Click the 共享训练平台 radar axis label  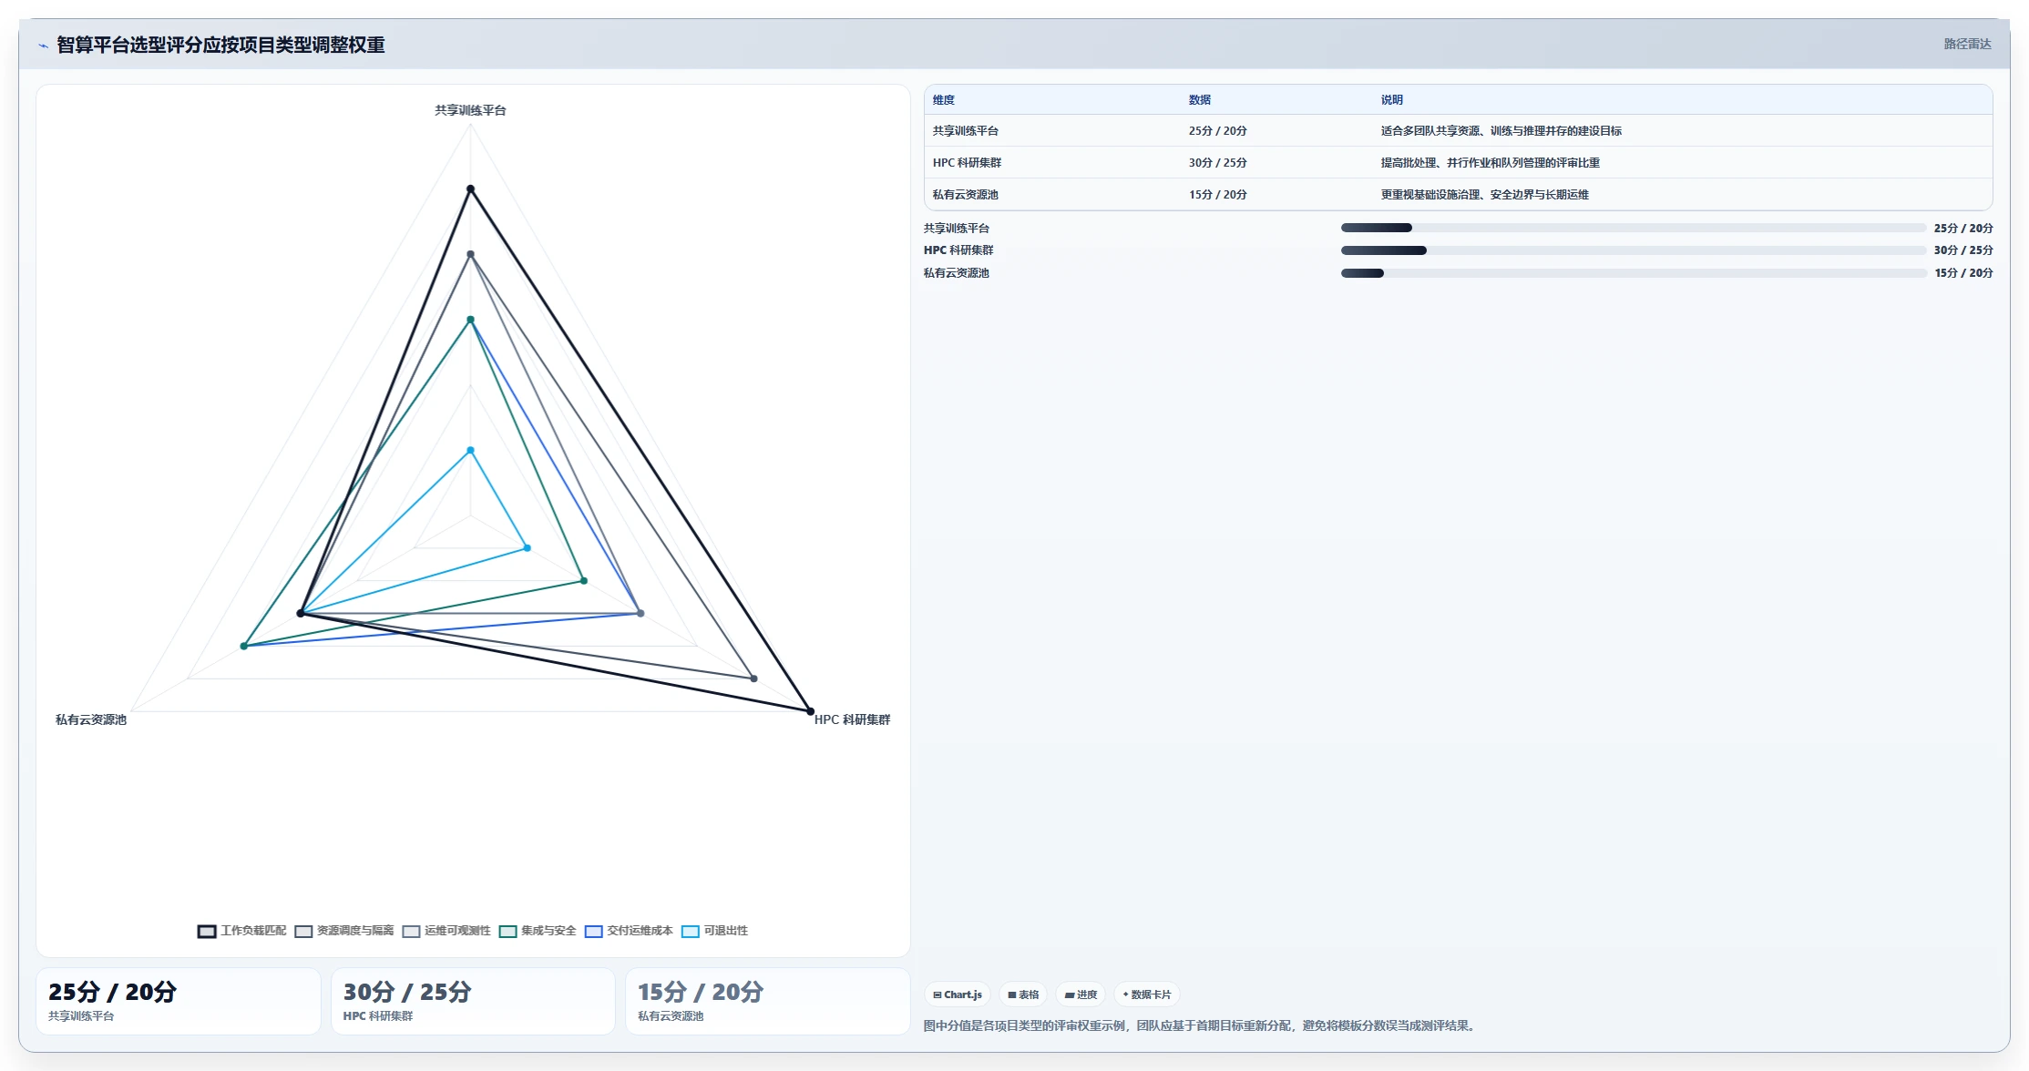(x=470, y=110)
